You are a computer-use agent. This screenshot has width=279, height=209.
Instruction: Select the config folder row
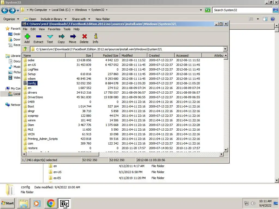point(123,83)
